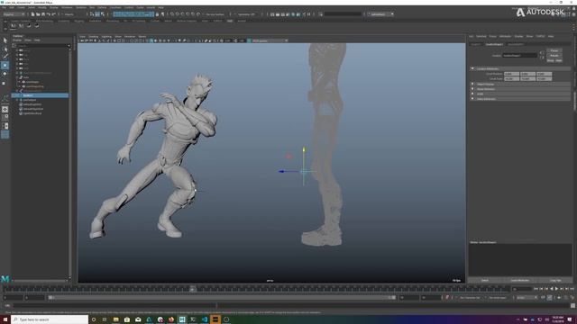This screenshot has height=324, width=577.
Task: Toggle the teal view transform icon in viewport
Action: click(x=249, y=40)
